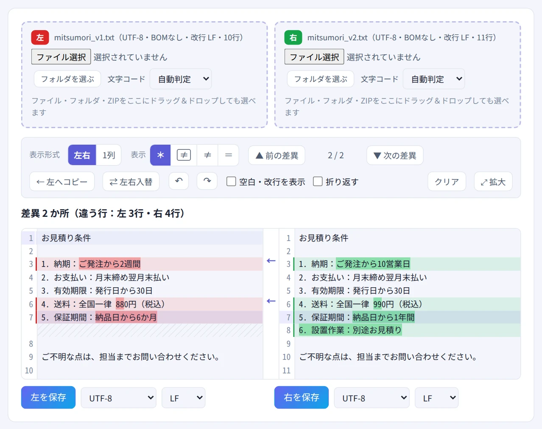Click right line '1. 納期：ご発注から10営業日'
542x429 pixels.
coord(407,264)
